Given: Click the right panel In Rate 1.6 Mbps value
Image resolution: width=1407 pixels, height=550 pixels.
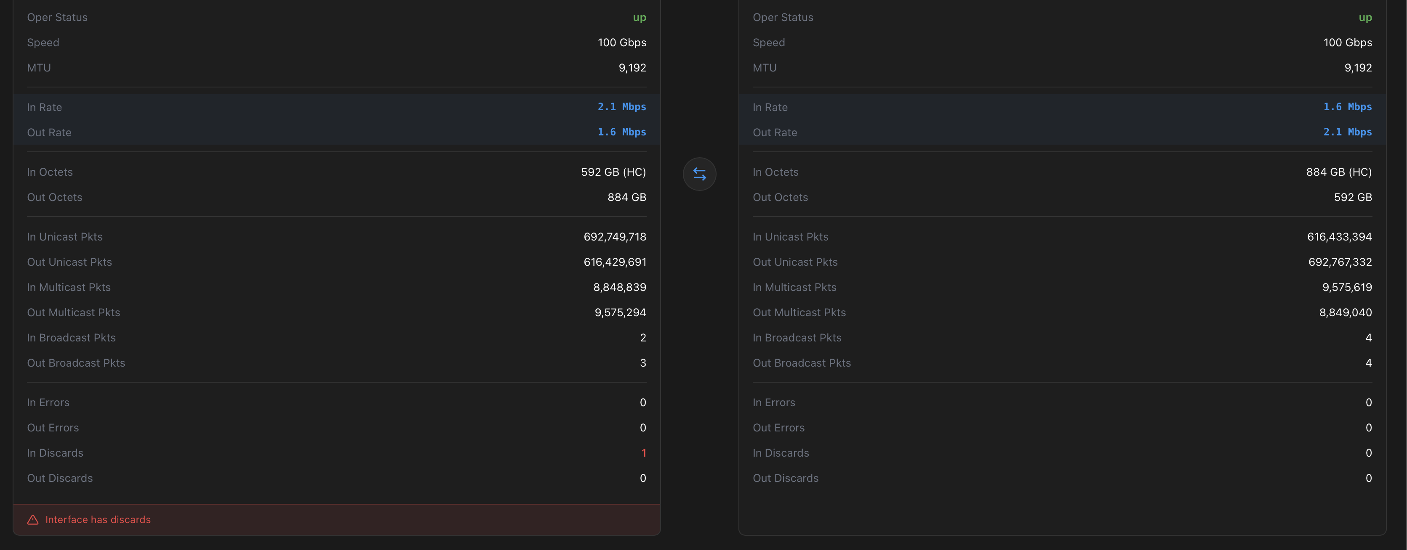Looking at the screenshot, I should (x=1347, y=107).
